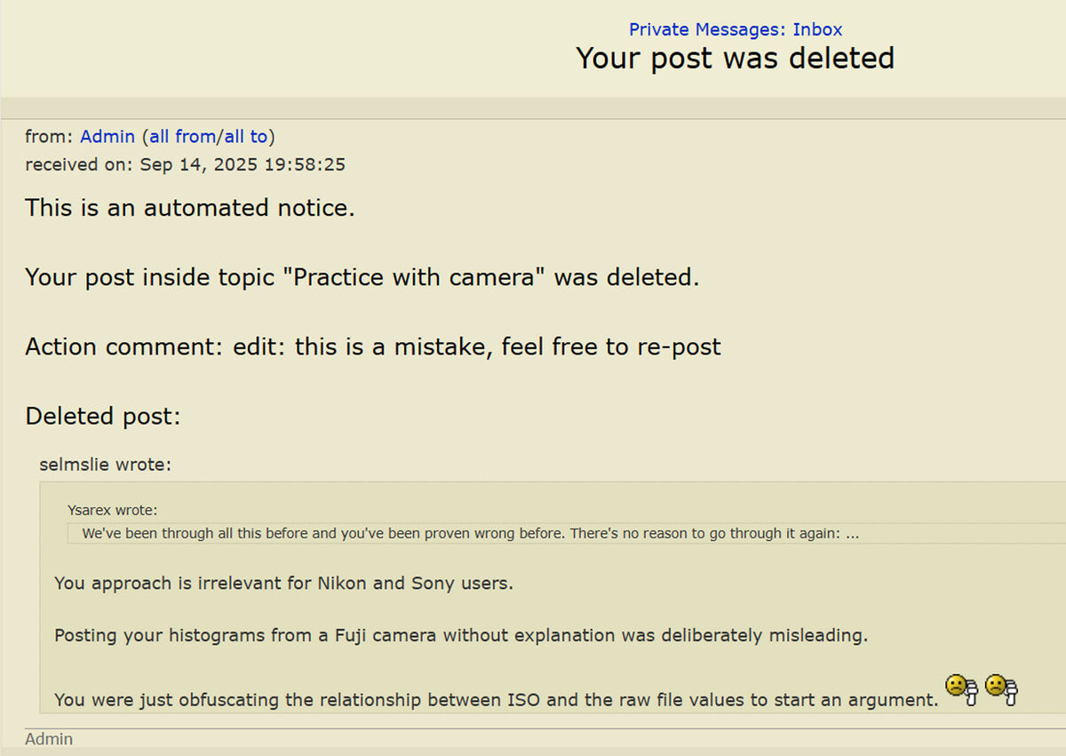The height and width of the screenshot is (756, 1066).
Task: Click the trailing ellipsis in Ysarex's quote
Action: coord(852,534)
